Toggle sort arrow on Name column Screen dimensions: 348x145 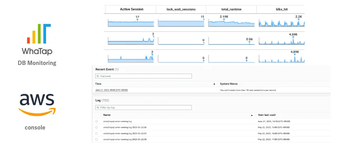[x=252, y=115]
